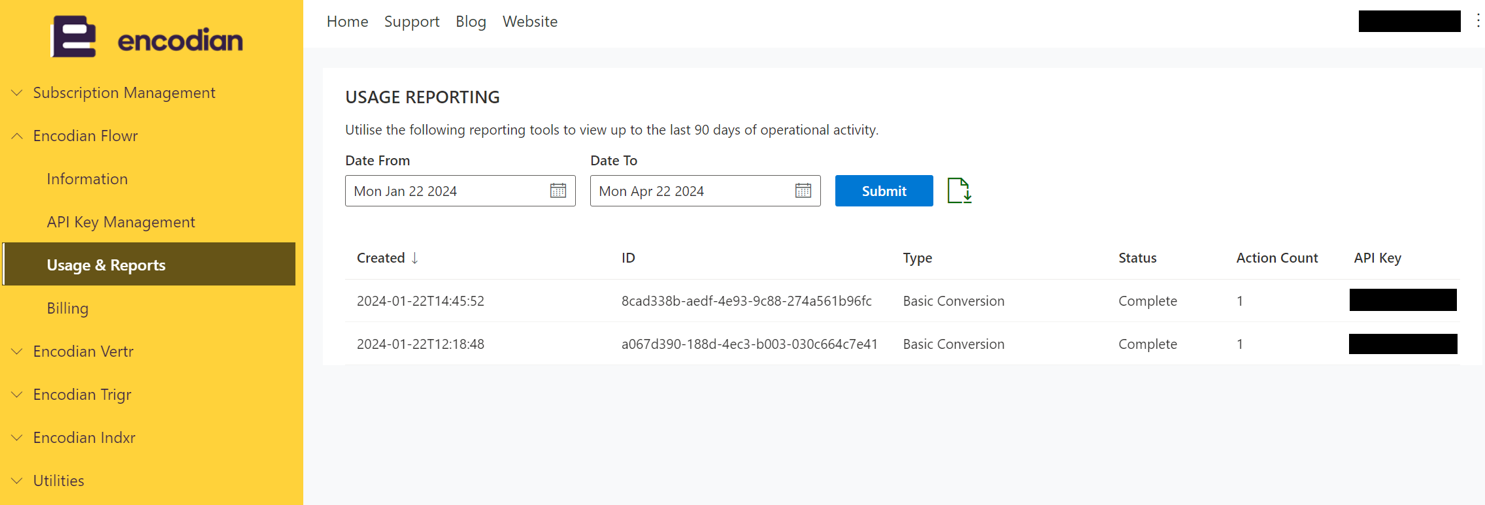Collapse the Encodian Flowr section
Viewport: 1485px width, 505px height.
18,136
